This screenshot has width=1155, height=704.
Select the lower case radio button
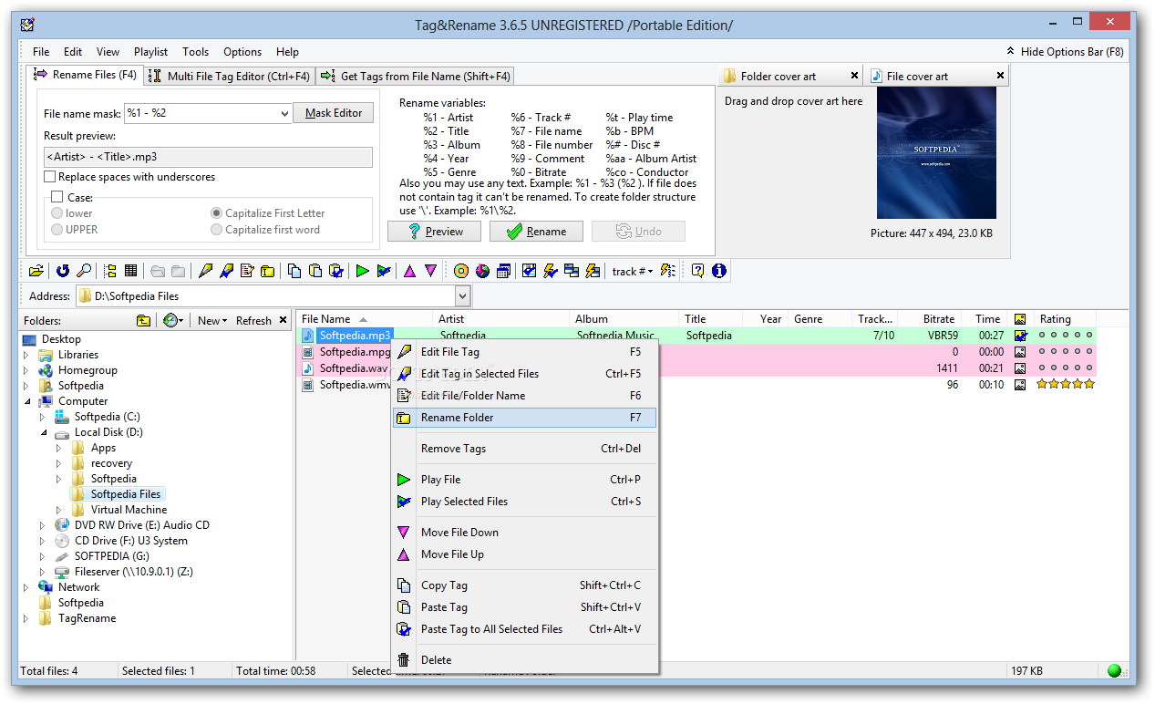pos(57,213)
